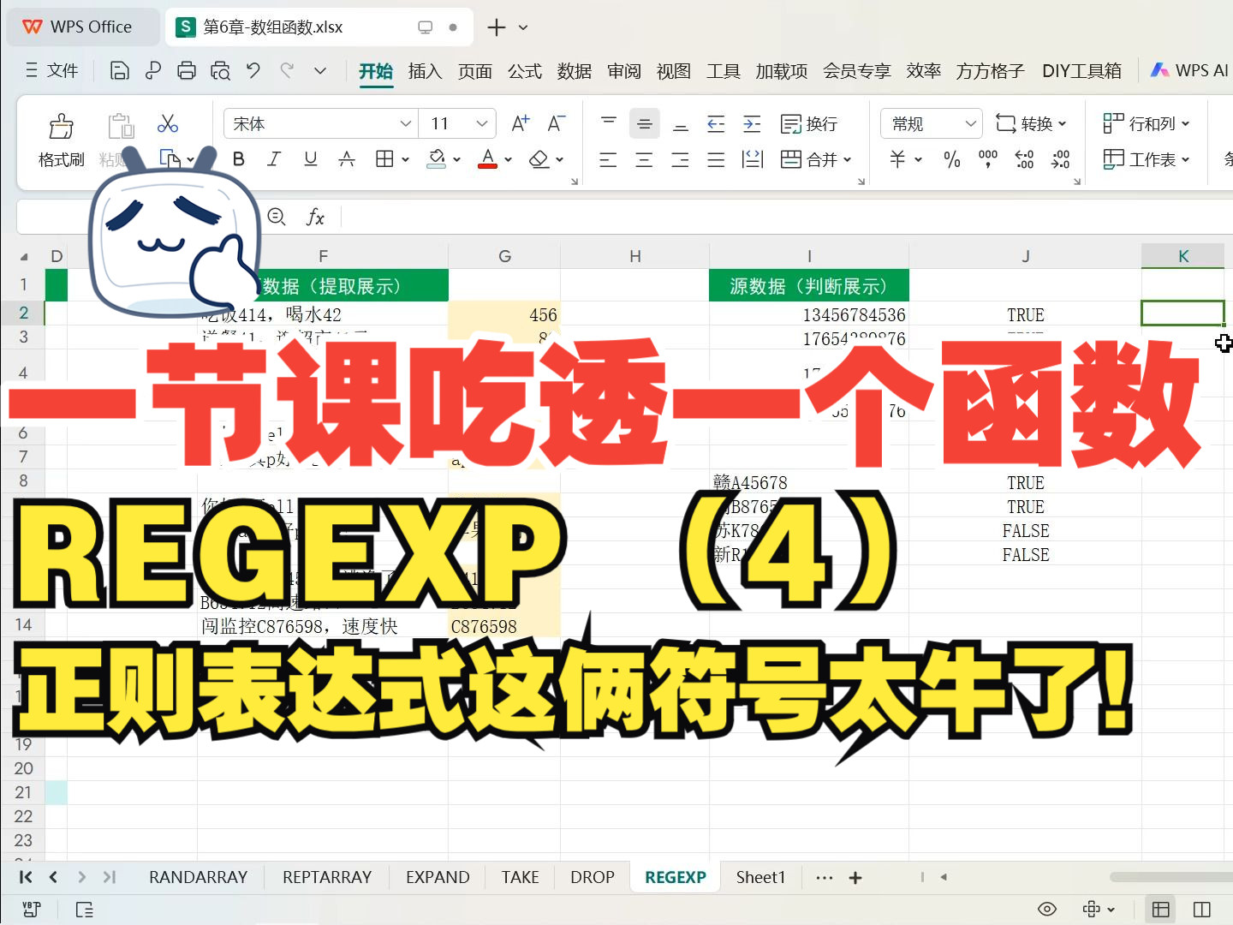Undo the last action
1233x925 pixels.
pos(253,71)
